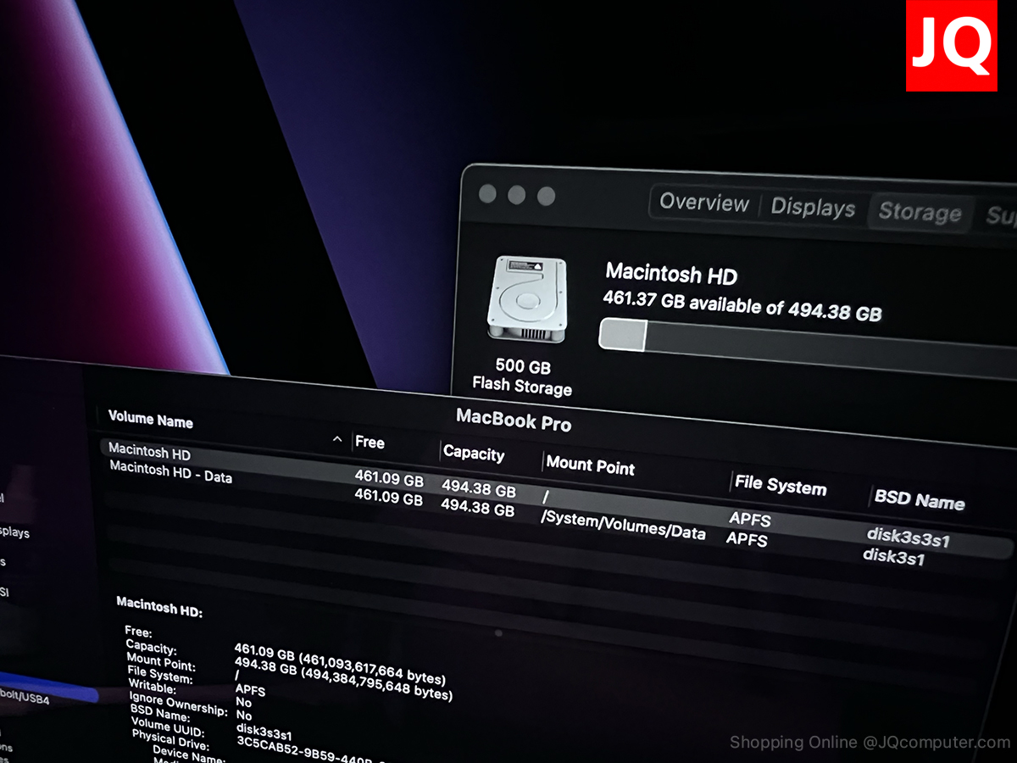Image resolution: width=1017 pixels, height=763 pixels.
Task: Click the MacBook Pro window title
Action: (514, 420)
